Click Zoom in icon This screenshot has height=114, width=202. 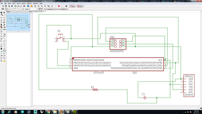point(38,6)
